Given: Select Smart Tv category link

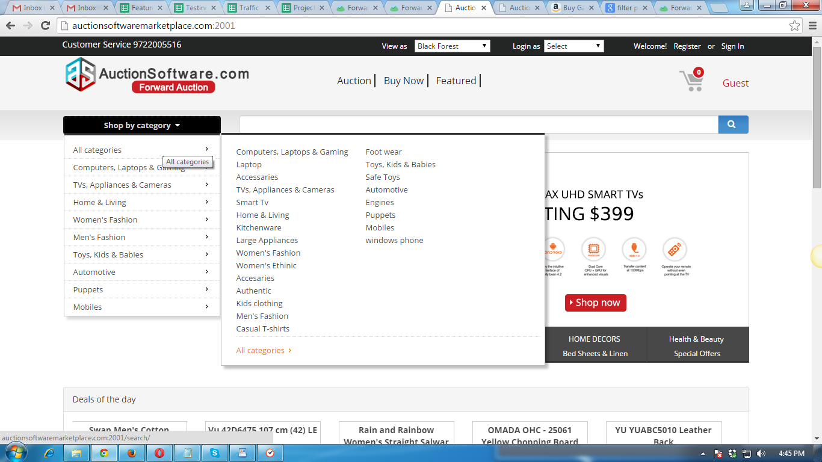Looking at the screenshot, I should pyautogui.click(x=252, y=202).
